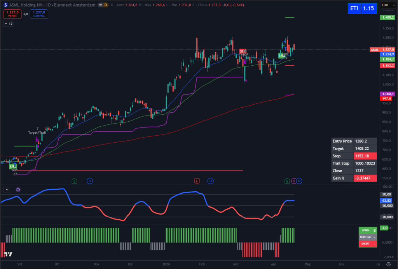Expand the 12 indicators dropdown below VENDI
Viewport: 398px width, 269px height.
(x=8, y=23)
